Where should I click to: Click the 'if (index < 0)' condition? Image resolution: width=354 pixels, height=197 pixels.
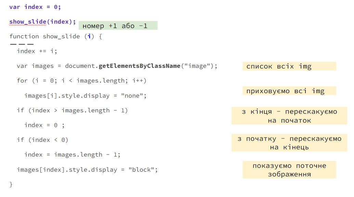(42, 140)
